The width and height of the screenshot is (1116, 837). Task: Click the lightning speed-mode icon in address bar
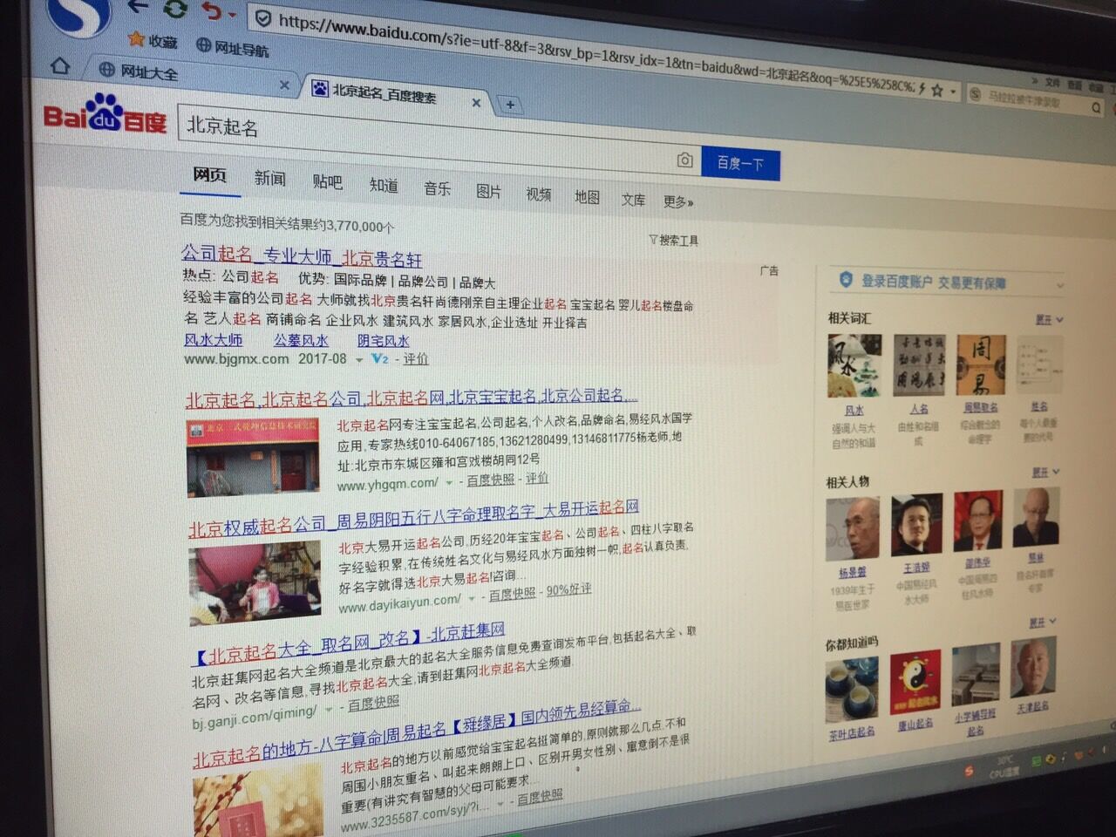tap(922, 89)
